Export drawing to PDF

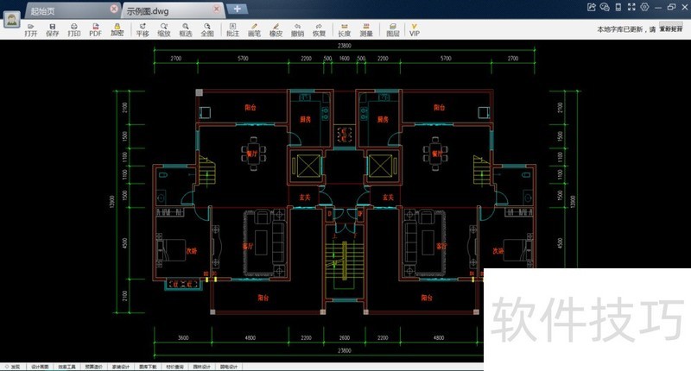click(x=96, y=30)
